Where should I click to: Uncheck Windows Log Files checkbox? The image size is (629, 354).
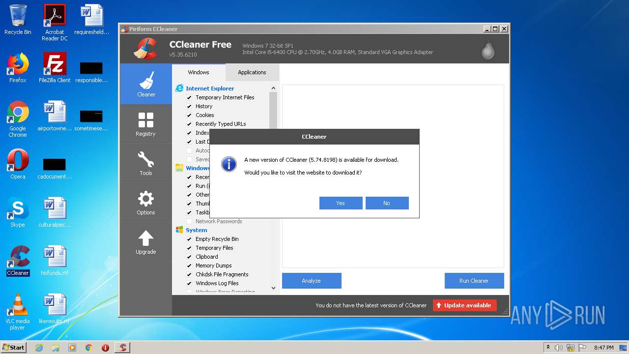[x=189, y=283]
